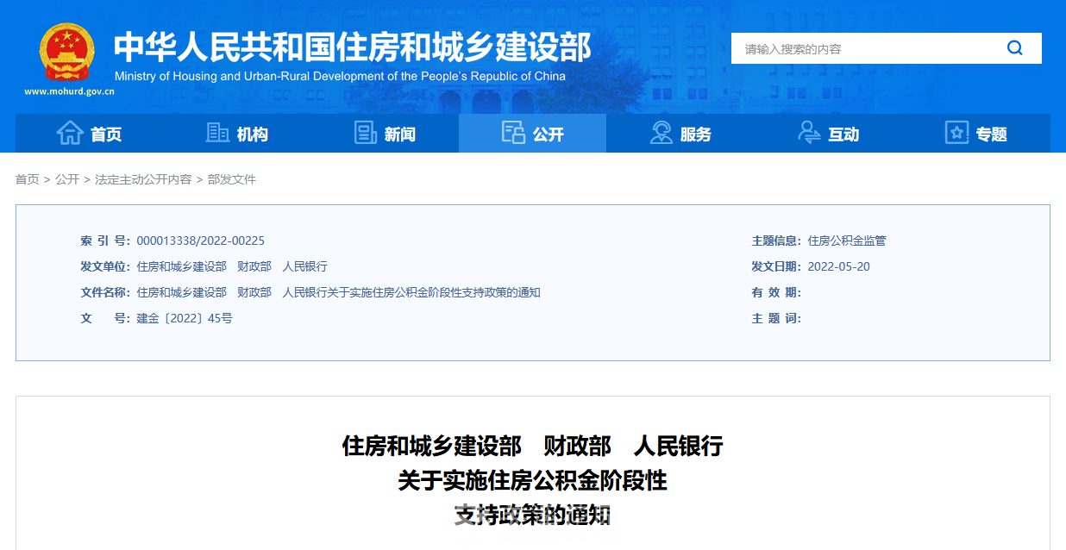This screenshot has height=550, width=1066.
Task: Click the person icon beside 互动
Action: click(809, 133)
